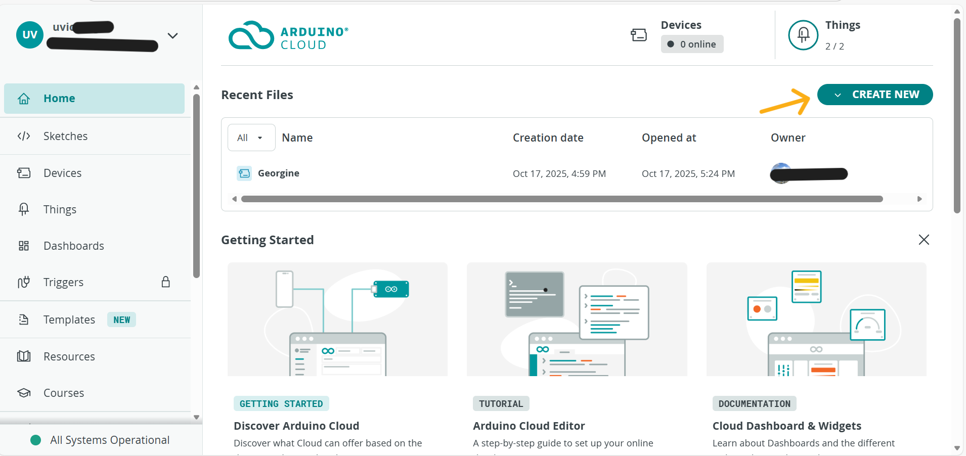This screenshot has height=456, width=966.
Task: Open the Templates section labeled NEW
Action: (69, 320)
